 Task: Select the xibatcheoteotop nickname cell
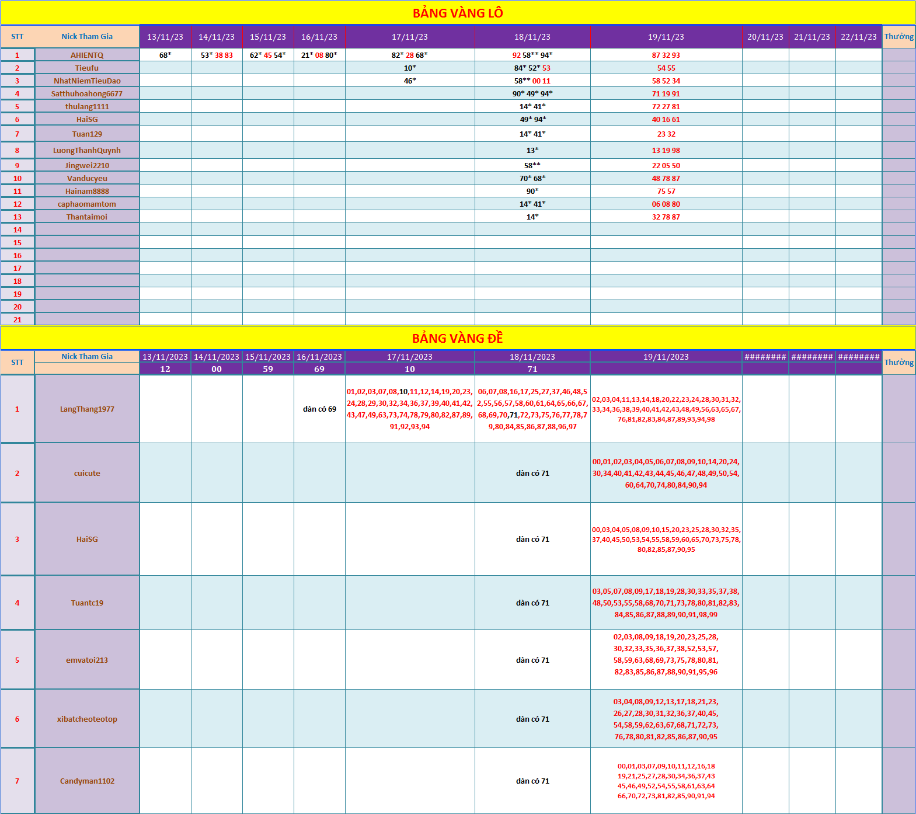click(87, 719)
